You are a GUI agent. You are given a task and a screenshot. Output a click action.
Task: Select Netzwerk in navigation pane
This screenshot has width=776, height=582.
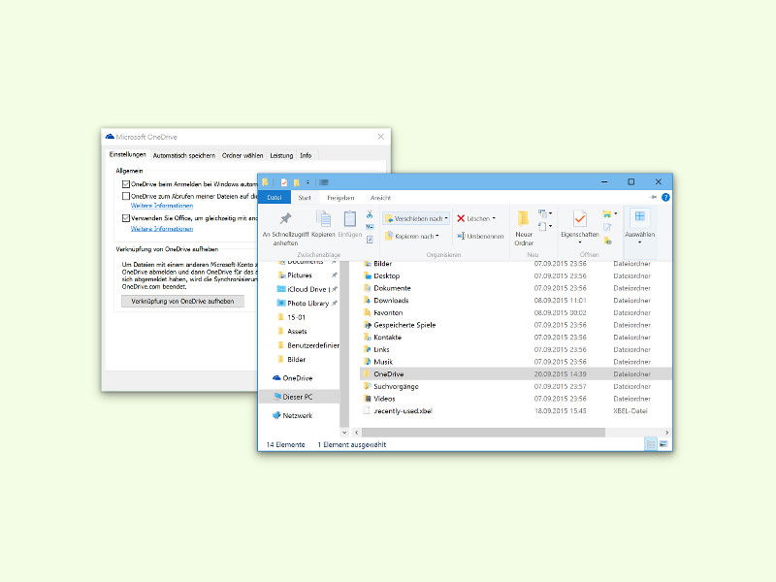coord(293,416)
